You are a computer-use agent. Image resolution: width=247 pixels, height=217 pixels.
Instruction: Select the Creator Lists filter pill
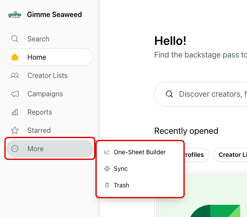(230, 155)
